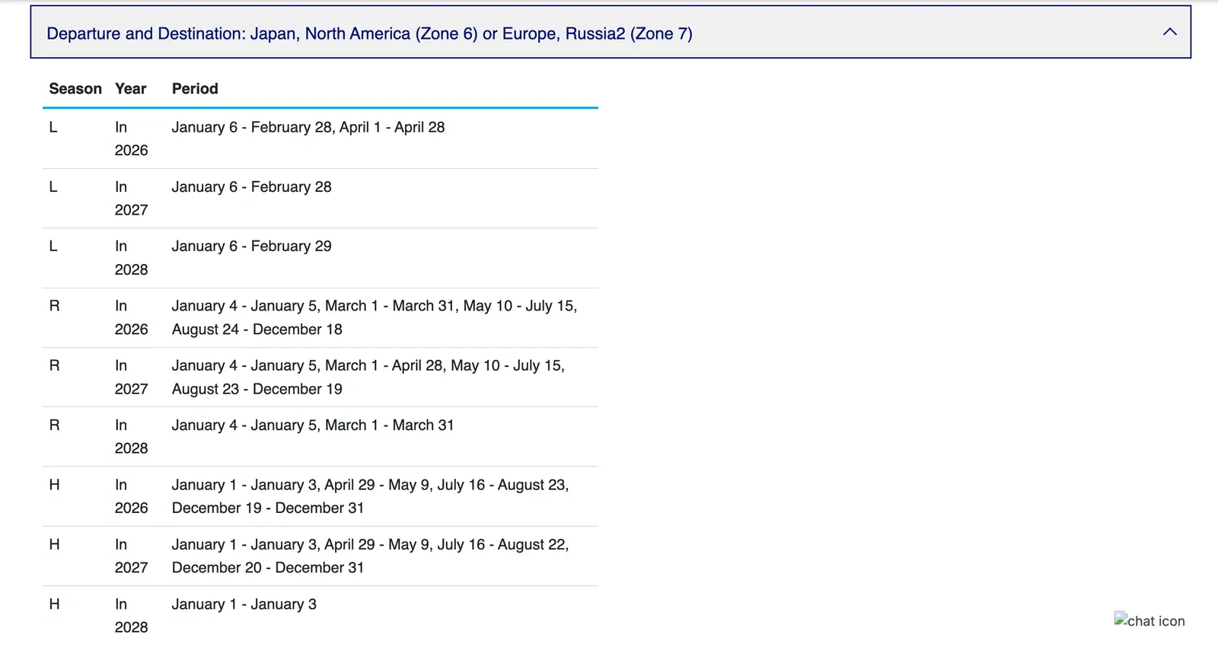Select H 2026 period ending 'December 19 - December 31'
Screen dimensions: 1218x653
click(x=371, y=496)
